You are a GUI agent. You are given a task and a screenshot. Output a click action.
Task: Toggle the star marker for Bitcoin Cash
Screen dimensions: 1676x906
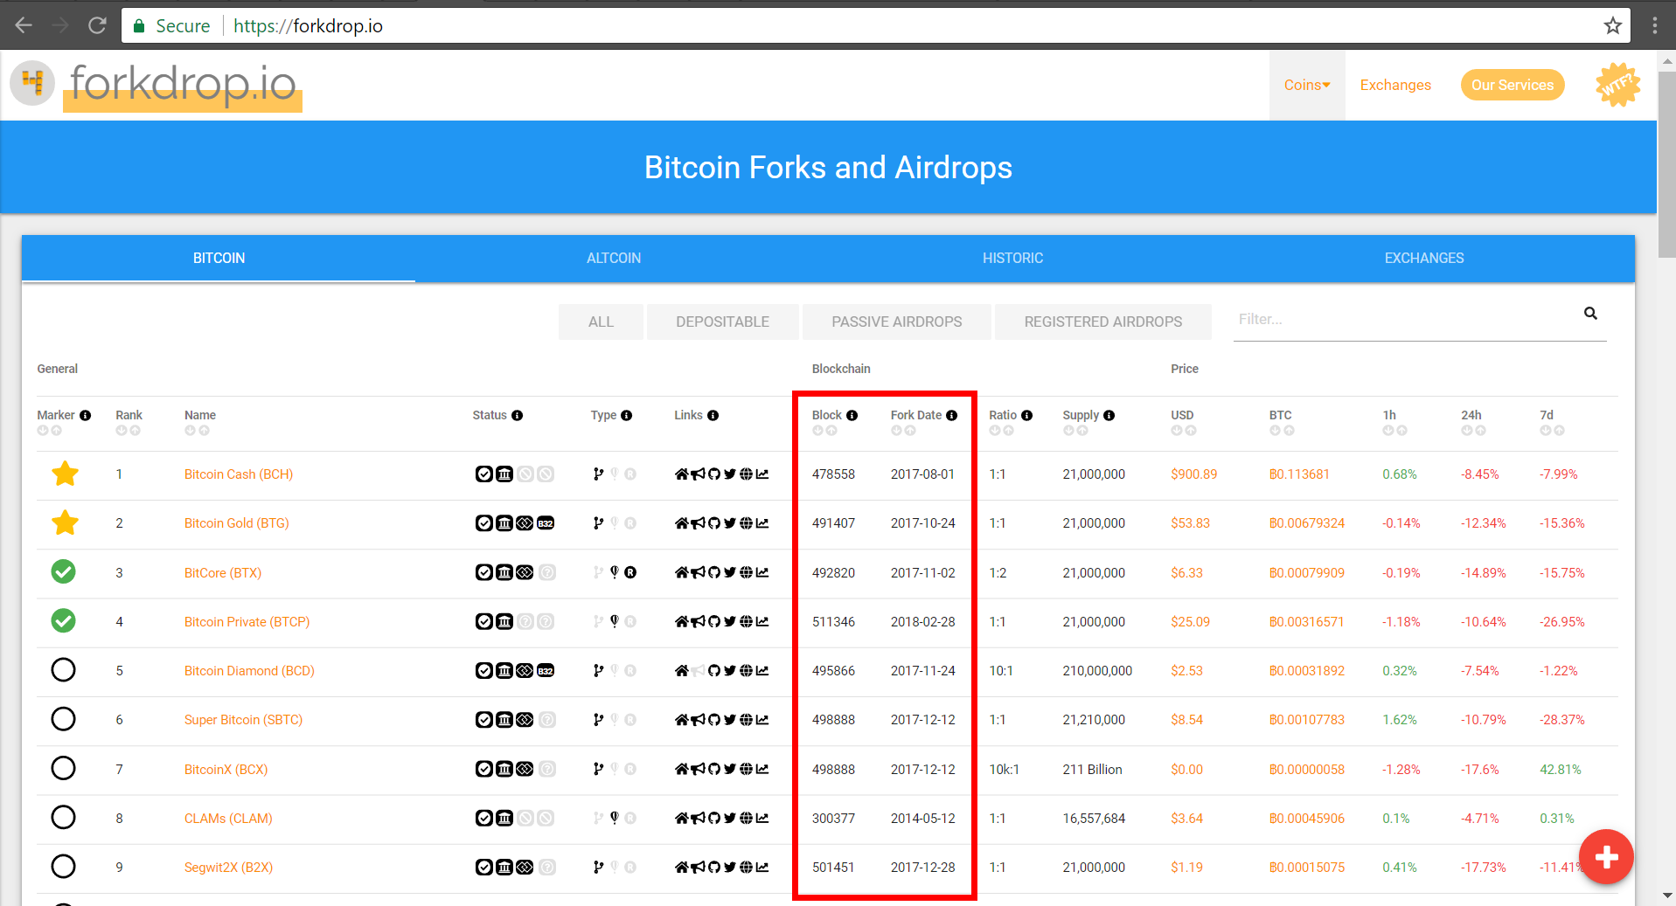(65, 474)
